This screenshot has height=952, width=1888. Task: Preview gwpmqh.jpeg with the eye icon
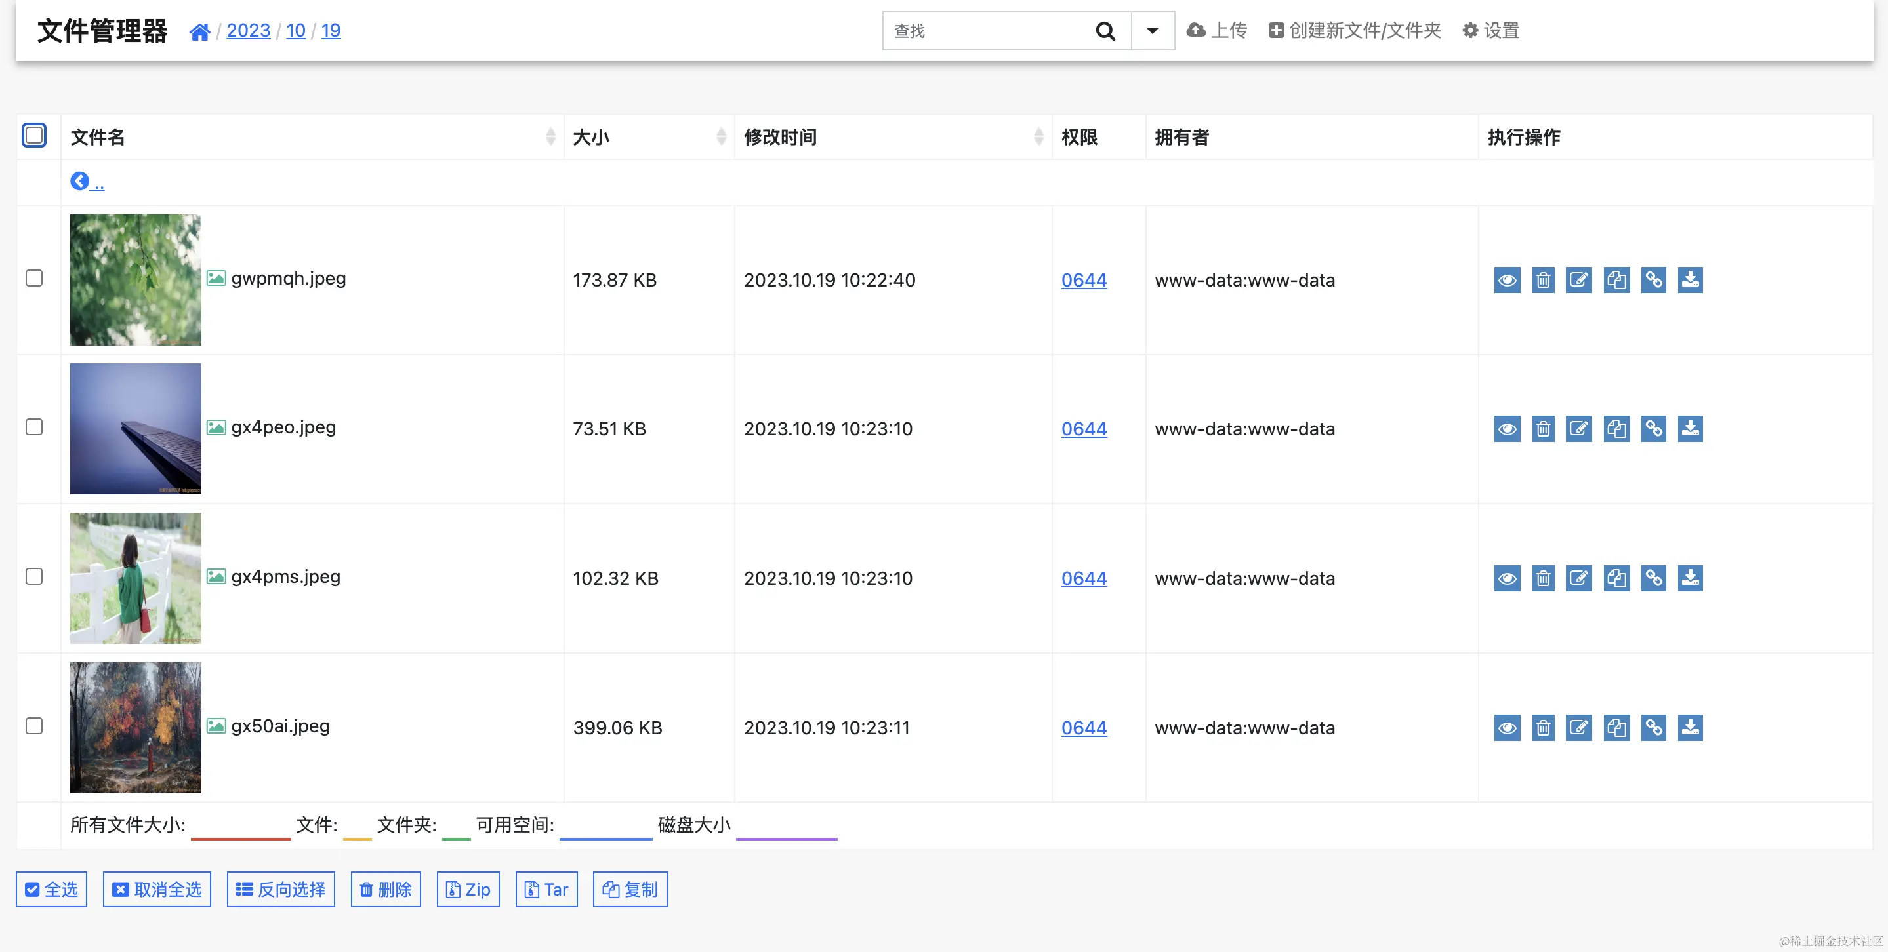(1507, 280)
